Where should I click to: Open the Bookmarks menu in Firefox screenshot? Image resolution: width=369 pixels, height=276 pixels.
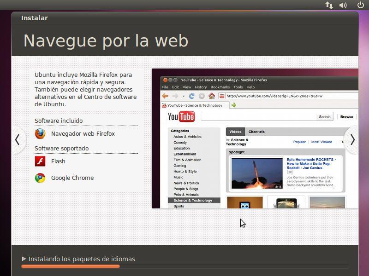(x=220, y=87)
